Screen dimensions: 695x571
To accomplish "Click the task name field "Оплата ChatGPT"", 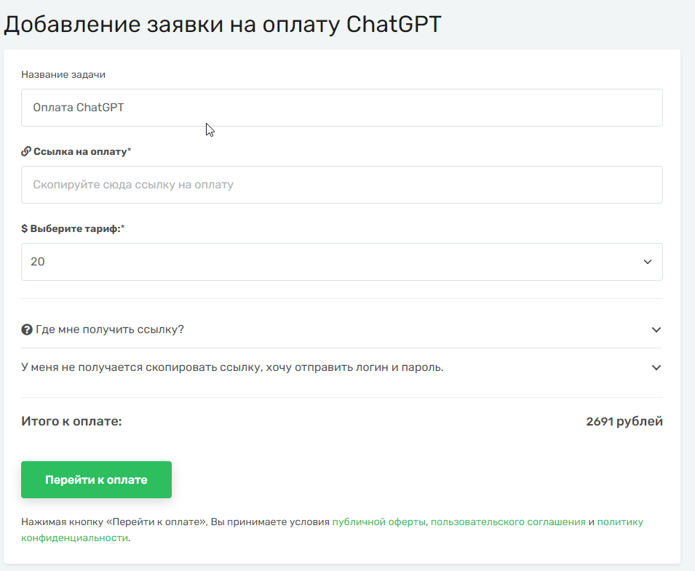I will (x=342, y=108).
